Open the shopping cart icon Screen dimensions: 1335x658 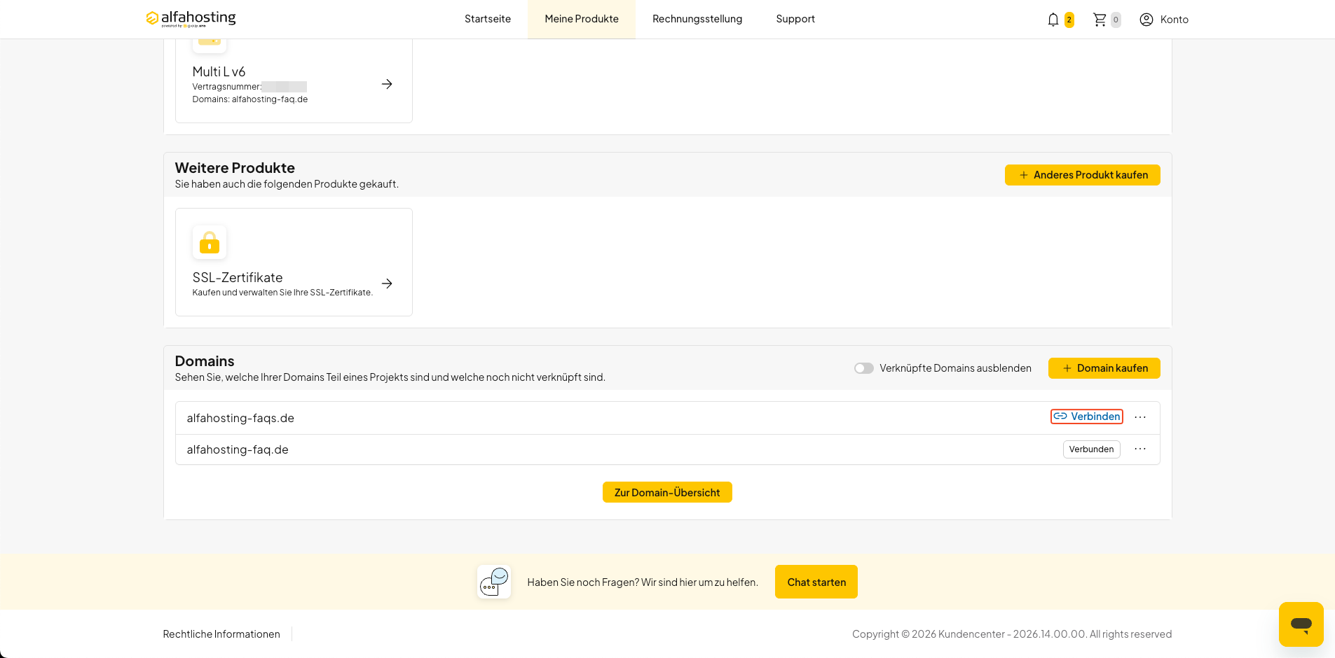tap(1100, 20)
